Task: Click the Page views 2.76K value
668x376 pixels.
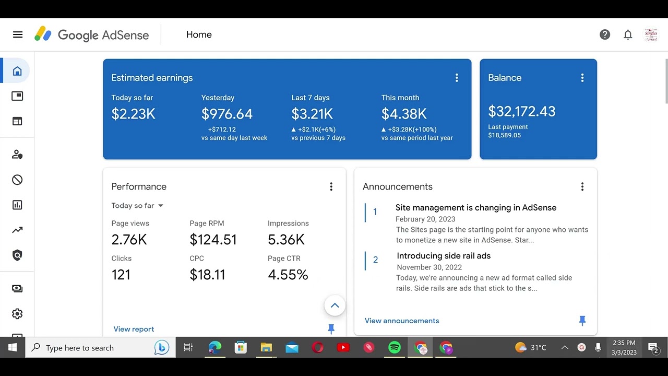Action: pyautogui.click(x=129, y=240)
